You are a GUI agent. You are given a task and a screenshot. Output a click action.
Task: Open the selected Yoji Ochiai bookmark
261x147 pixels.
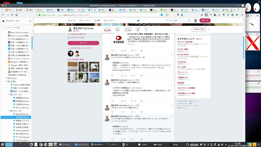pyautogui.click(x=16, y=117)
